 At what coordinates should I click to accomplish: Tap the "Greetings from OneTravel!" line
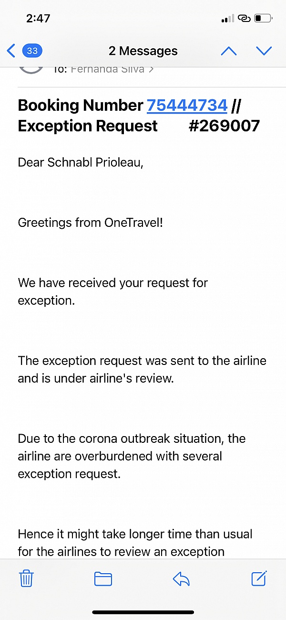91,222
